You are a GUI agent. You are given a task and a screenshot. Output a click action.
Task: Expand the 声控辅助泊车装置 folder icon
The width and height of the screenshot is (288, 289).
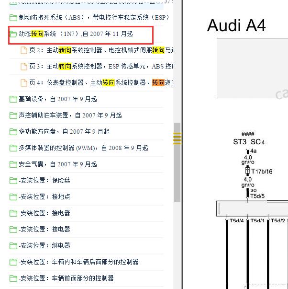click(x=13, y=116)
